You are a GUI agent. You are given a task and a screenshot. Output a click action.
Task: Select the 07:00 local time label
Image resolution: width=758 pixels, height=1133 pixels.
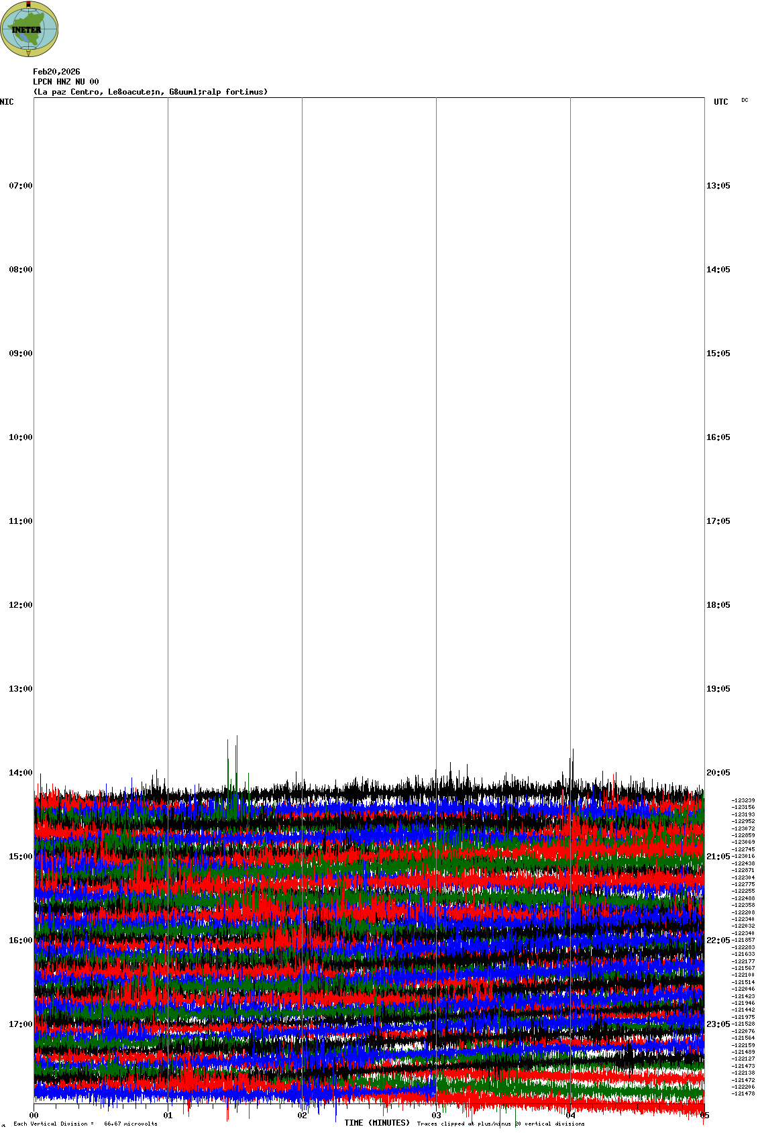coord(20,186)
